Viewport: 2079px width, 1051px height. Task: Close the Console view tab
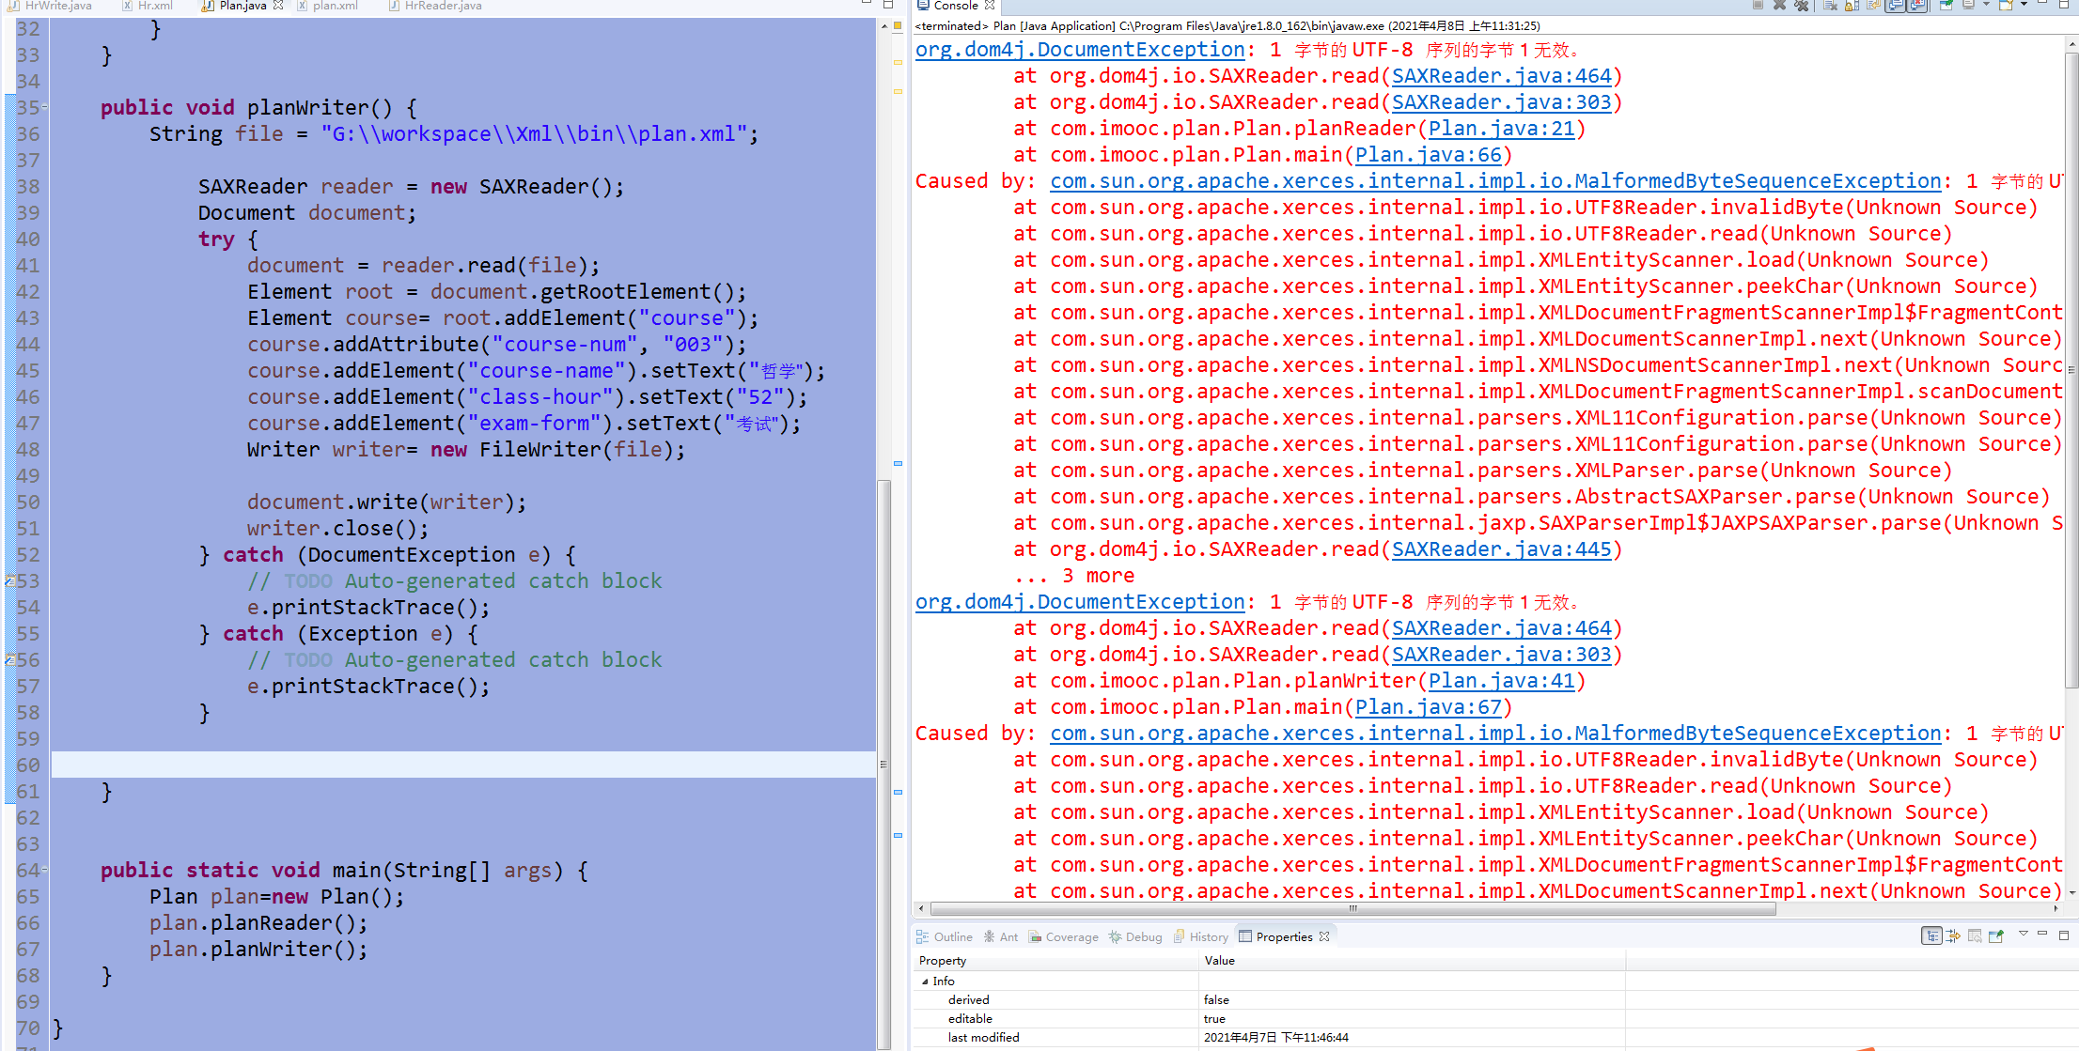[990, 6]
